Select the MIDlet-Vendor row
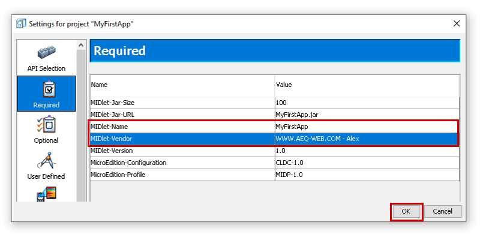The width and height of the screenshot is (480, 240). 275,139
